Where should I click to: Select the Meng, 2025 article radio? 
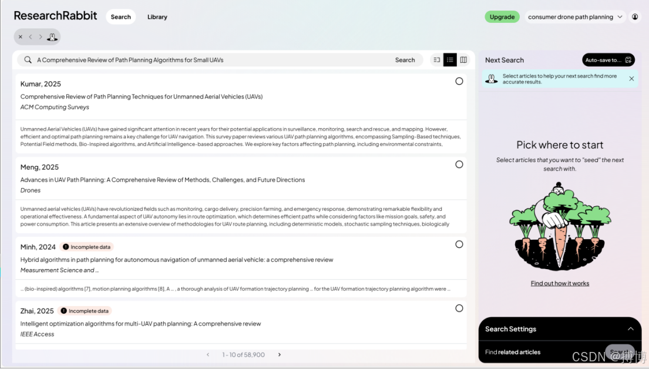pos(459,165)
